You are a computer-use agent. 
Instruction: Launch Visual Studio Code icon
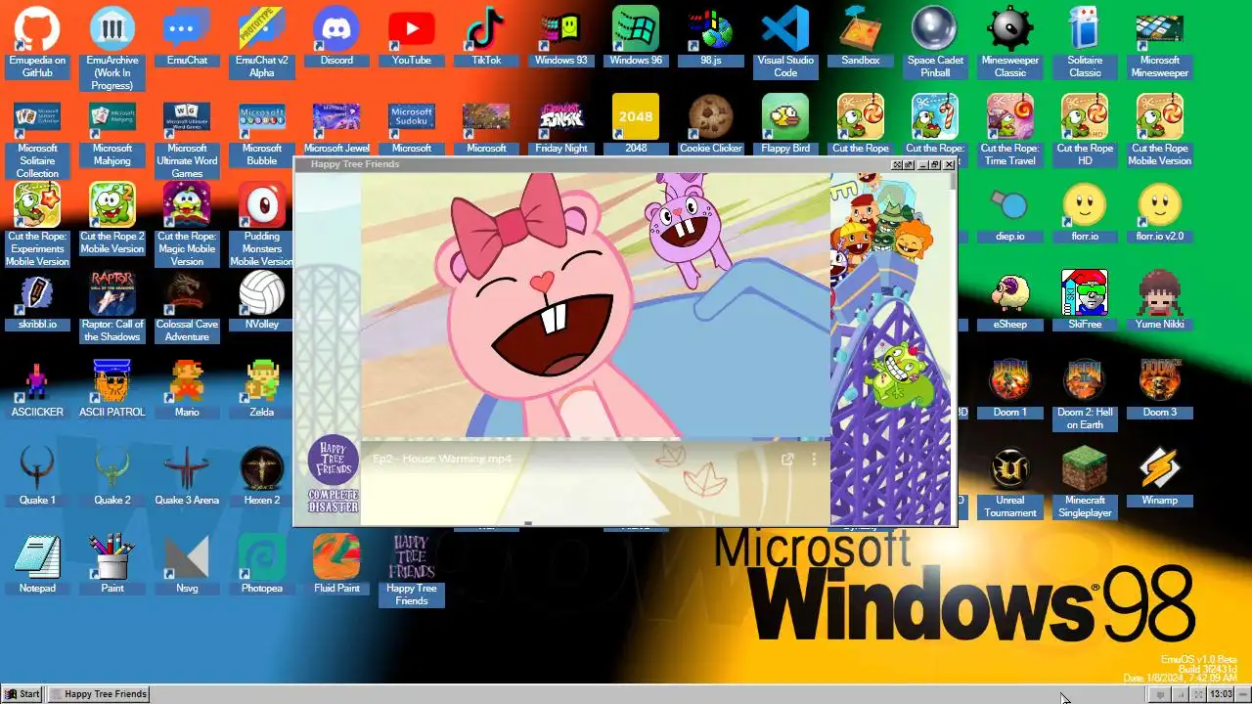point(785,42)
